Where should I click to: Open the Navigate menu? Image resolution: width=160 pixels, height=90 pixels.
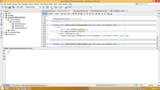click(x=25, y=4)
